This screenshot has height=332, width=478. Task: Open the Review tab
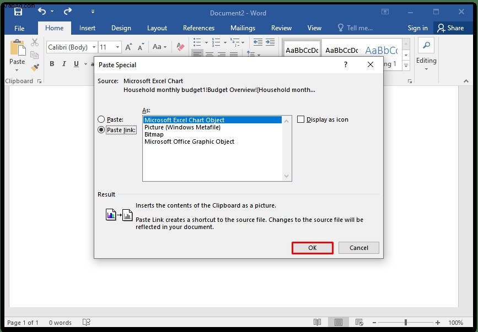281,28
